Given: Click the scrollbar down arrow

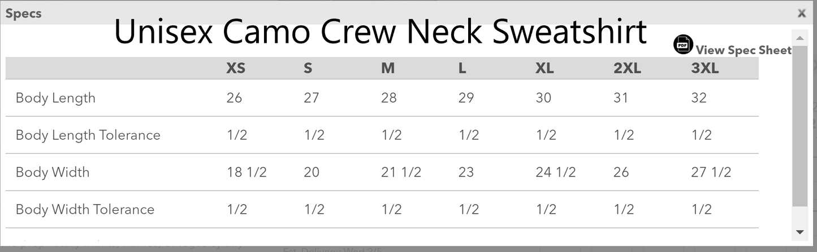Looking at the screenshot, I should pos(799,232).
